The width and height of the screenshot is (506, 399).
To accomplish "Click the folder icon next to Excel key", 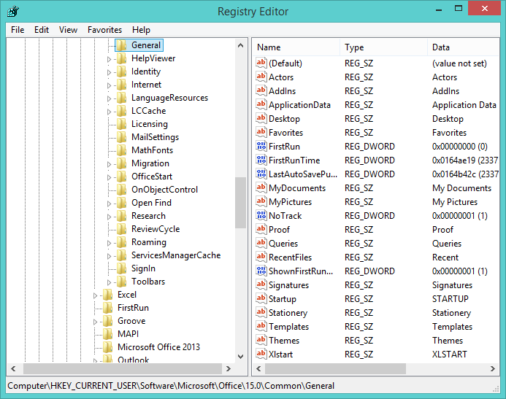I will pos(107,295).
